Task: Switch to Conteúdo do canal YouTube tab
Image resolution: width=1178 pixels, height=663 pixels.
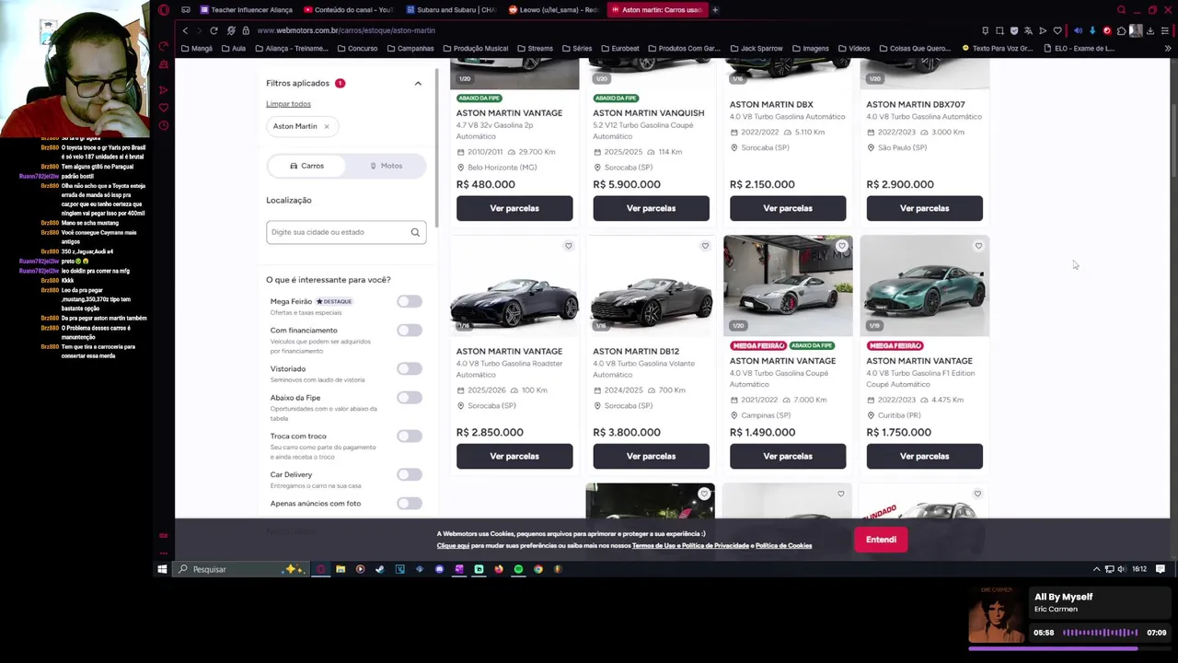Action: [x=349, y=10]
